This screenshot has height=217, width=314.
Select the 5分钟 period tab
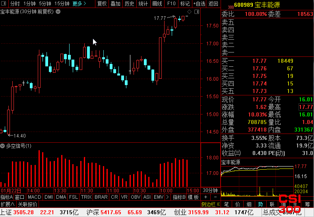point(45,4)
